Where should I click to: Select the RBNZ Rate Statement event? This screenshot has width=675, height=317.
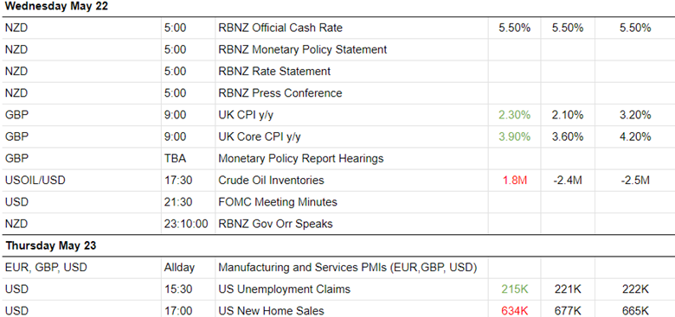tap(274, 72)
